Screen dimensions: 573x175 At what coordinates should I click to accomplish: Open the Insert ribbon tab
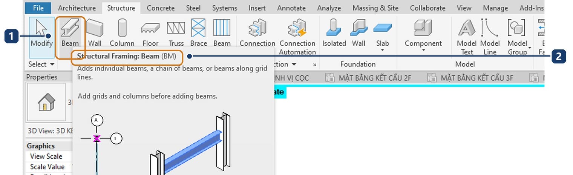(257, 8)
